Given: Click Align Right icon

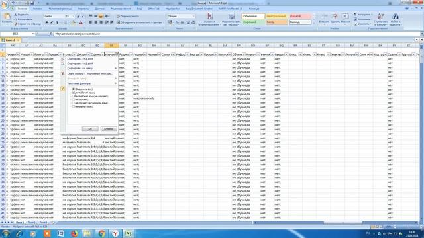Looking at the screenshot, I should 101,22.
